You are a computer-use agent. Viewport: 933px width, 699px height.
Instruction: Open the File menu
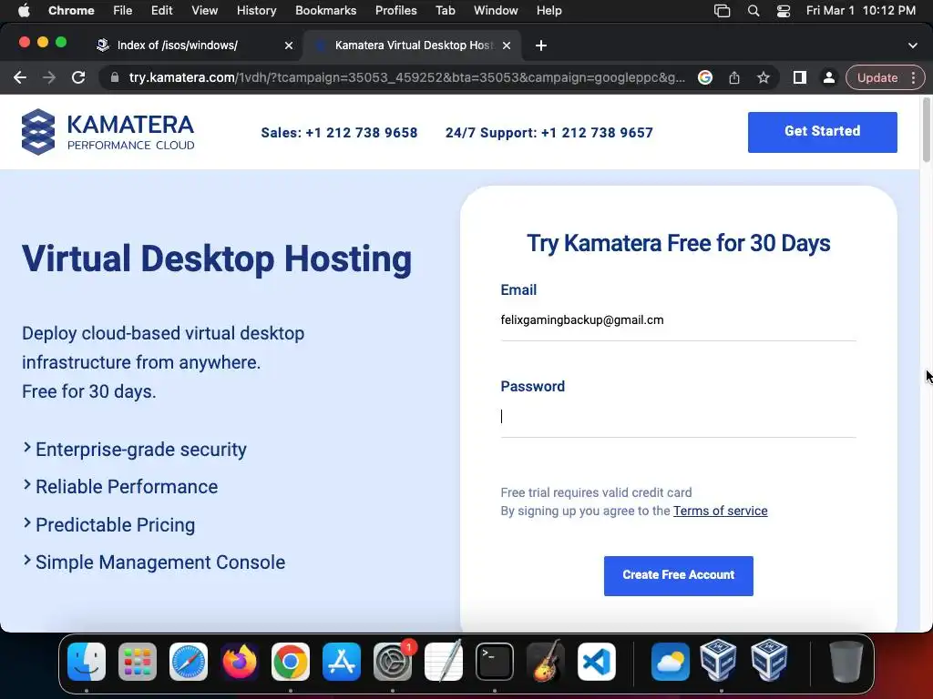pos(123,11)
